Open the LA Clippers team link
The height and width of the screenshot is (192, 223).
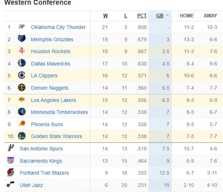point(44,76)
